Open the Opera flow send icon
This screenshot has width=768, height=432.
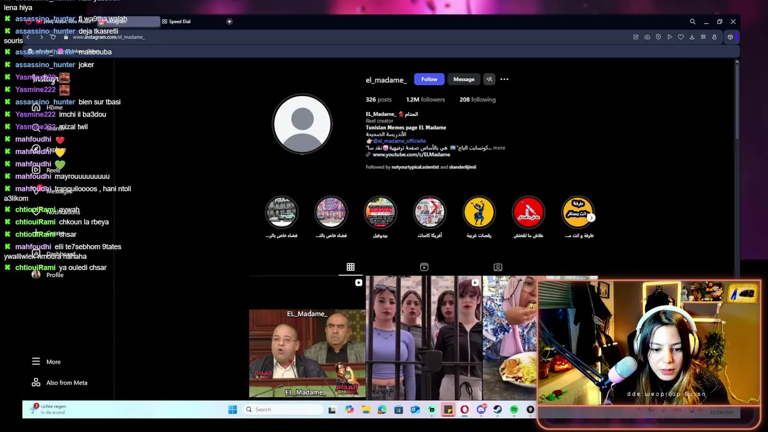670,37
